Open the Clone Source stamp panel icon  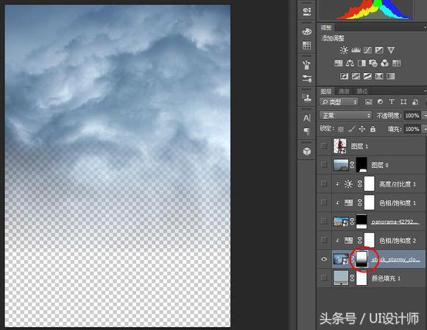[x=307, y=98]
